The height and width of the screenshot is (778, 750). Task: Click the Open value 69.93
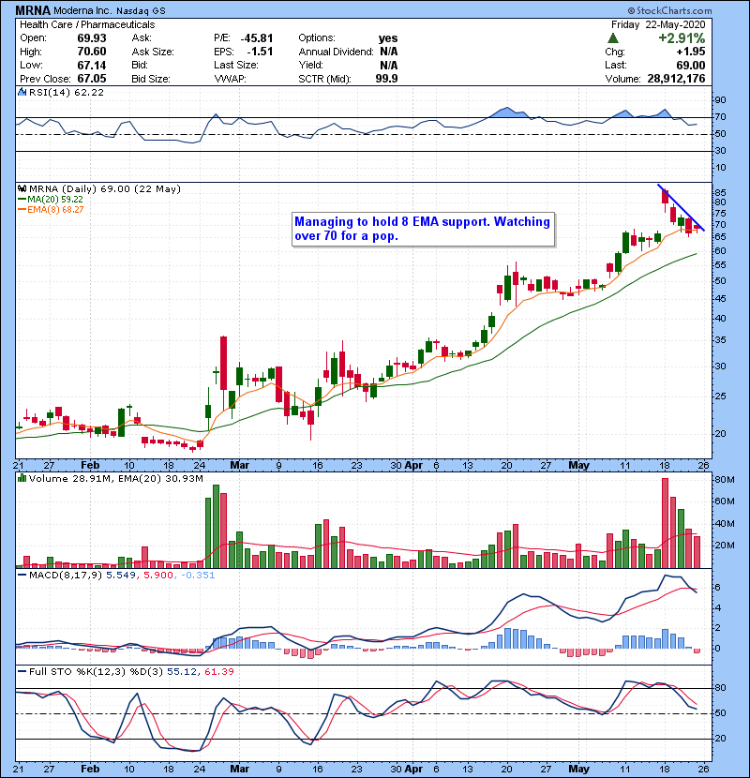click(92, 38)
